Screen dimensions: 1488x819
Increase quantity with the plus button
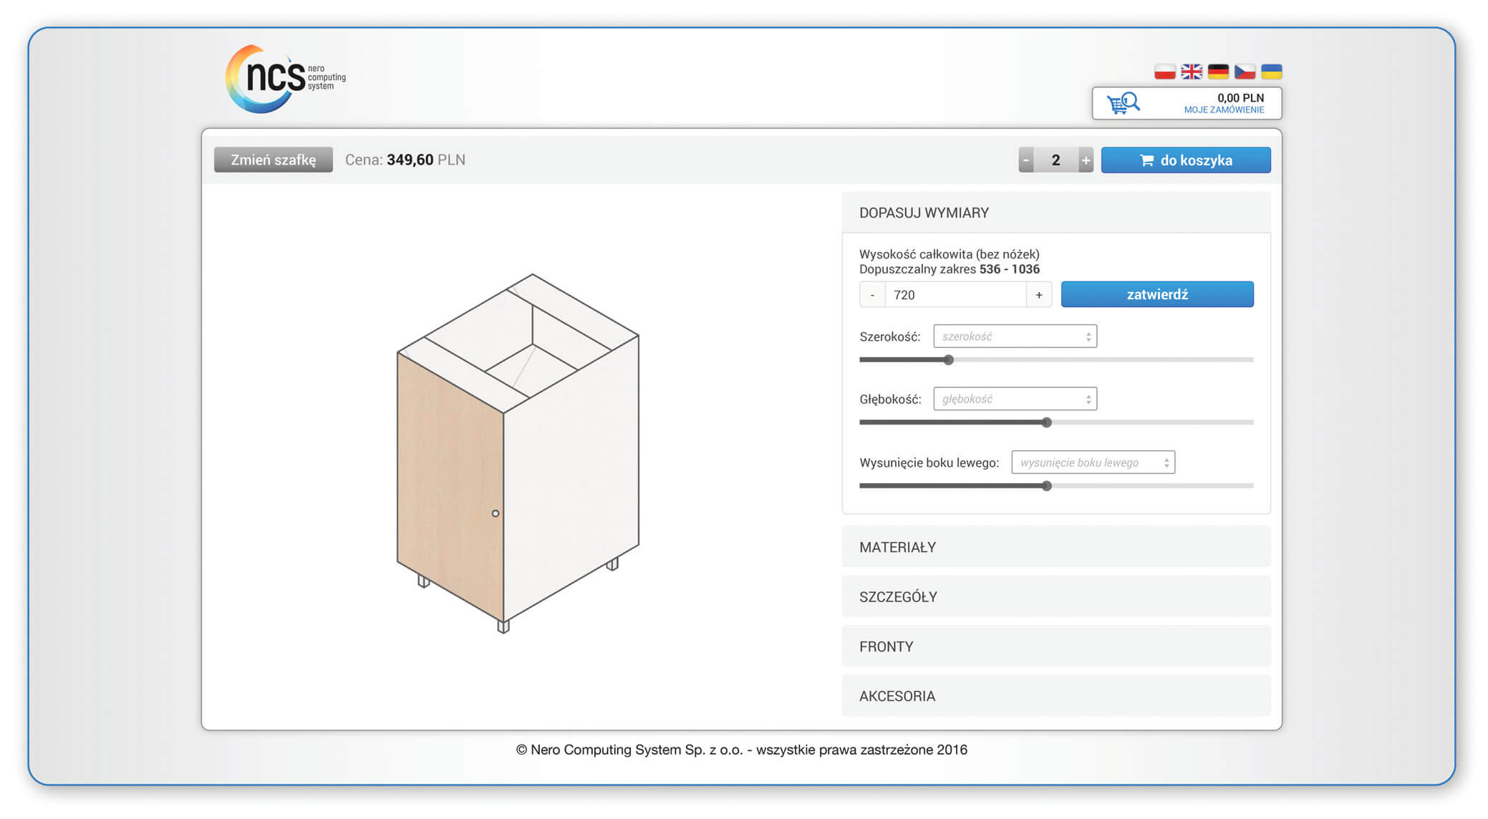1086,160
